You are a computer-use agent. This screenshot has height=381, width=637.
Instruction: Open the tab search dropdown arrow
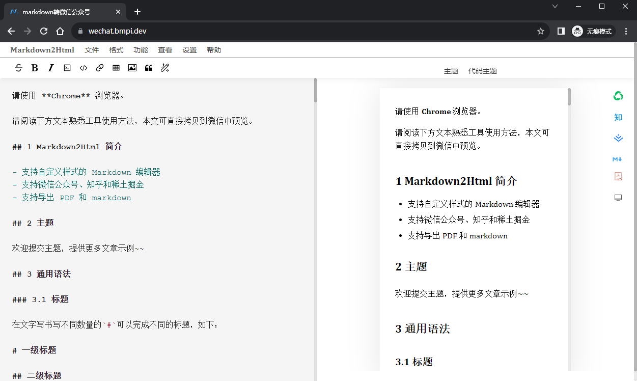[555, 6]
